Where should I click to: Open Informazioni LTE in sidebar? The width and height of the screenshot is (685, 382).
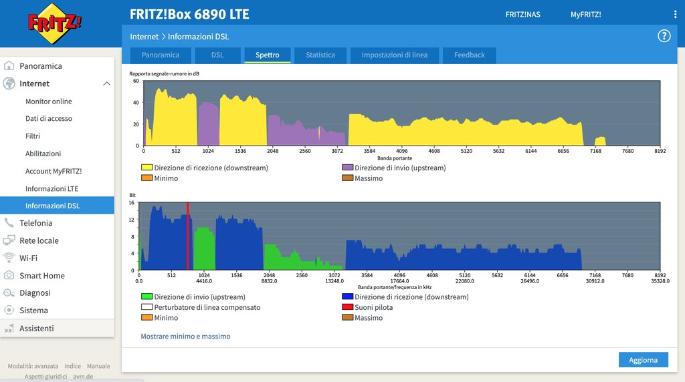coord(52,188)
